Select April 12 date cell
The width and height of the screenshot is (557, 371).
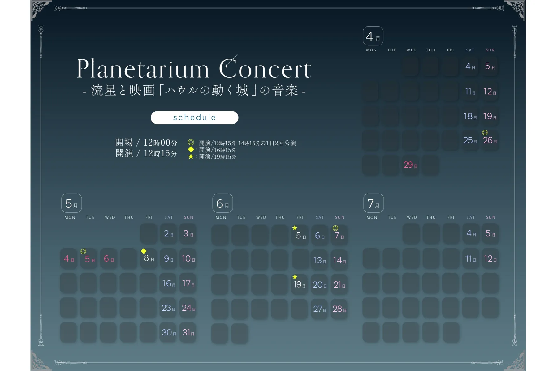click(490, 92)
